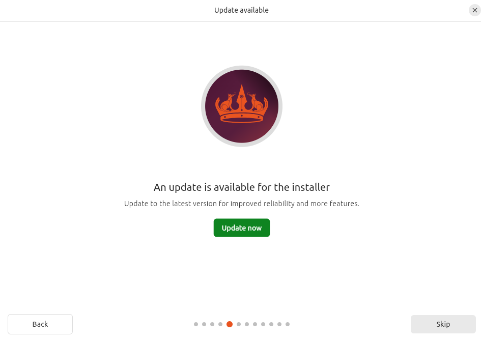The height and width of the screenshot is (340, 481).
Task: Select the ninth page indicator dot
Action: click(263, 324)
